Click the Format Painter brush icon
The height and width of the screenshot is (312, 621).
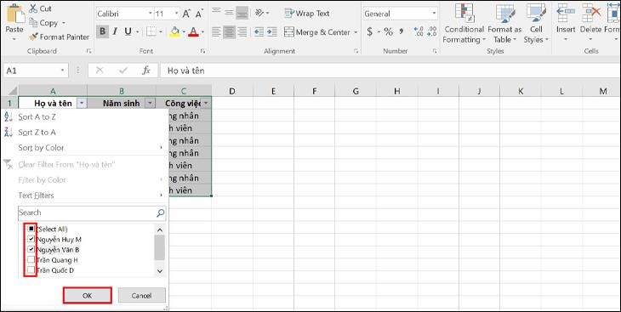(x=33, y=37)
